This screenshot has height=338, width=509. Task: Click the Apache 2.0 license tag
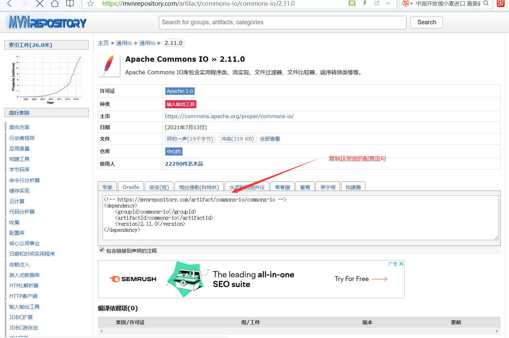pyautogui.click(x=180, y=91)
